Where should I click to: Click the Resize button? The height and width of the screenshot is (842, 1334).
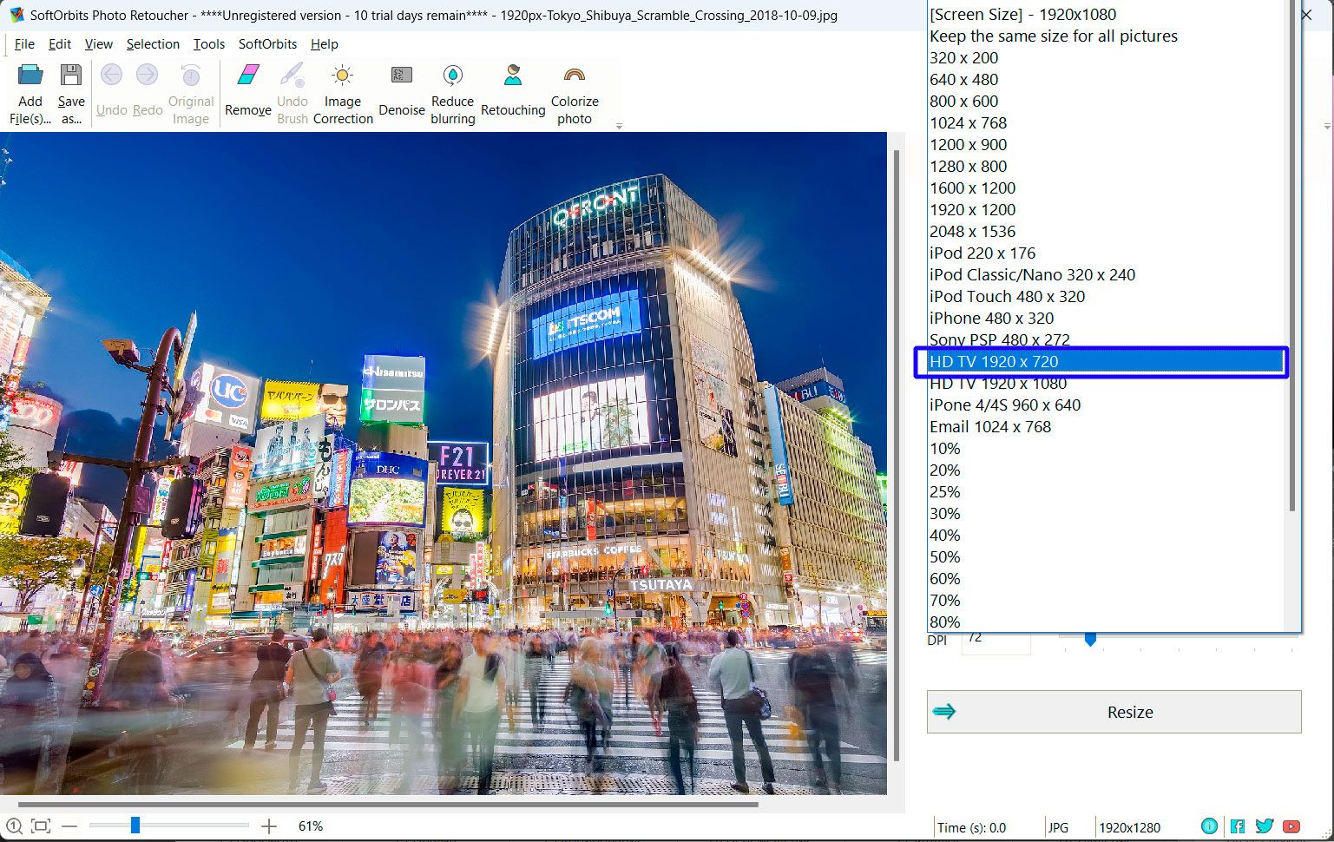coord(1114,712)
